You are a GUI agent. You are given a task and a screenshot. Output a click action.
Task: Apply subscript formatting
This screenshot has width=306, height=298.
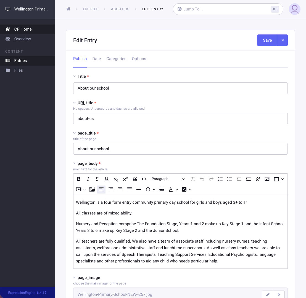tap(116, 179)
